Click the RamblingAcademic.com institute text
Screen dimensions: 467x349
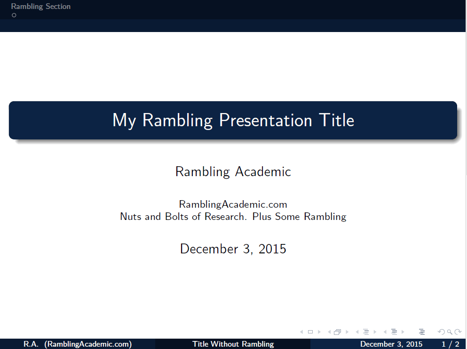[x=233, y=204]
